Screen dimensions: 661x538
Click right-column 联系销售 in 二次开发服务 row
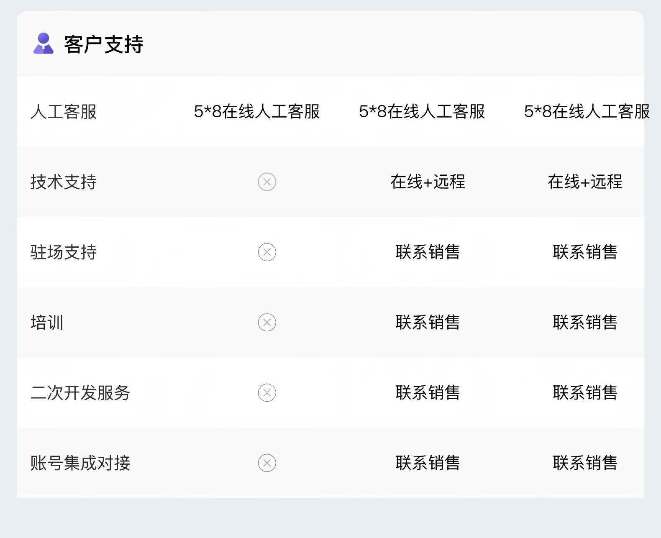tap(585, 393)
